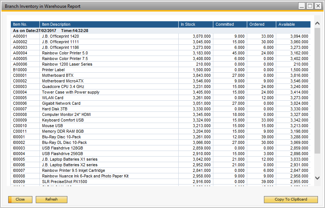The height and width of the screenshot is (208, 325).
Task: Minimize the Branch Inventory report window
Action: pyautogui.click(x=302, y=6)
